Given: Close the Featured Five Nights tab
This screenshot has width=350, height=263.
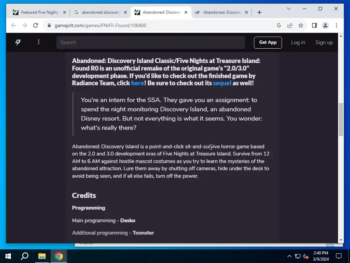Looking at the screenshot, I should click(65, 12).
